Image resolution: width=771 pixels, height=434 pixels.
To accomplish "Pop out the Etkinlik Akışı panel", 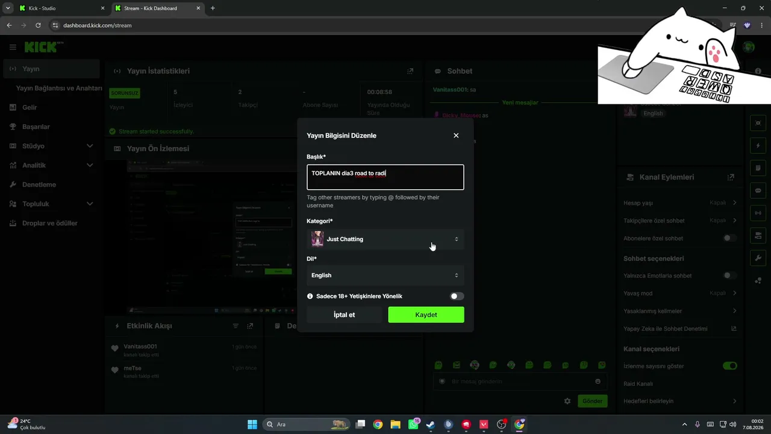I will (250, 326).
